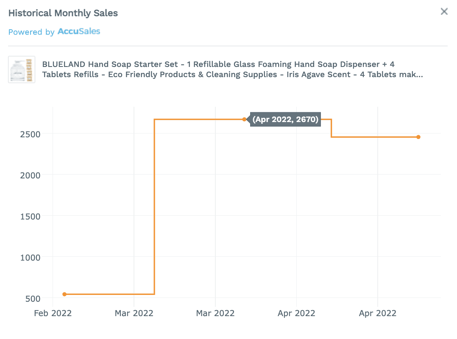Click the 1000 y-axis label
457x339 pixels.
tap(30, 257)
